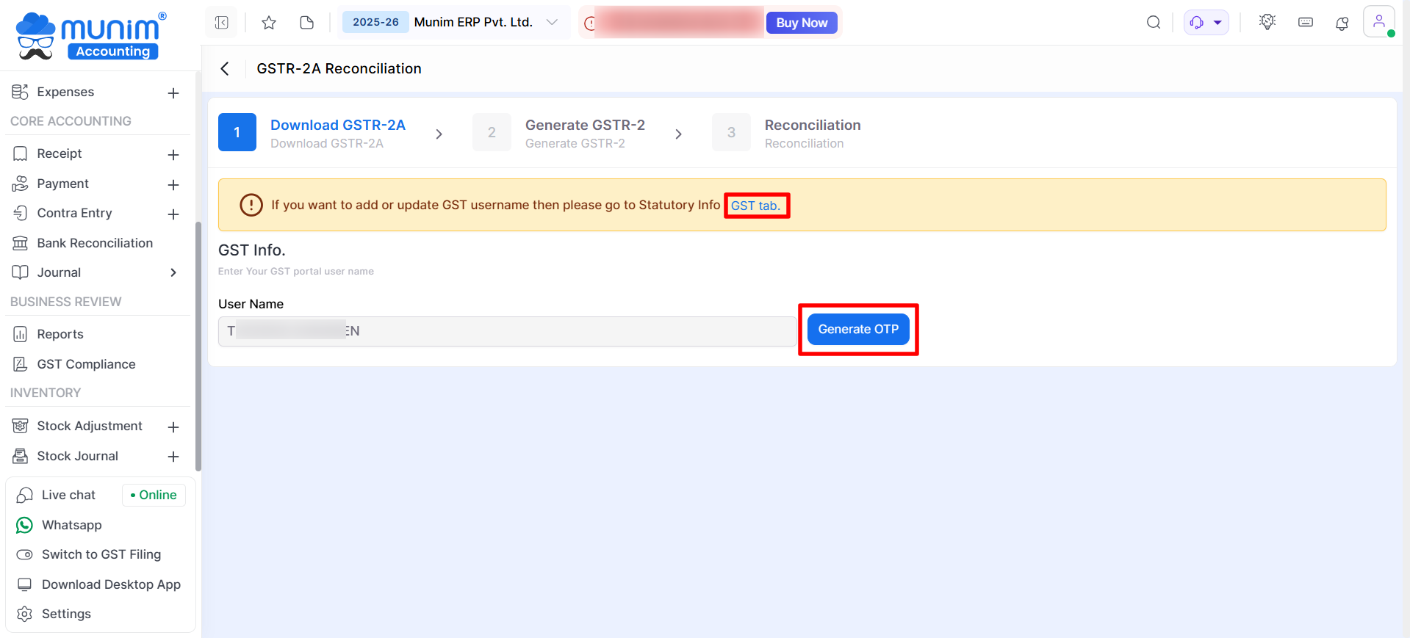Click the document icon beside the star
This screenshot has height=638, width=1410.
pyautogui.click(x=307, y=23)
